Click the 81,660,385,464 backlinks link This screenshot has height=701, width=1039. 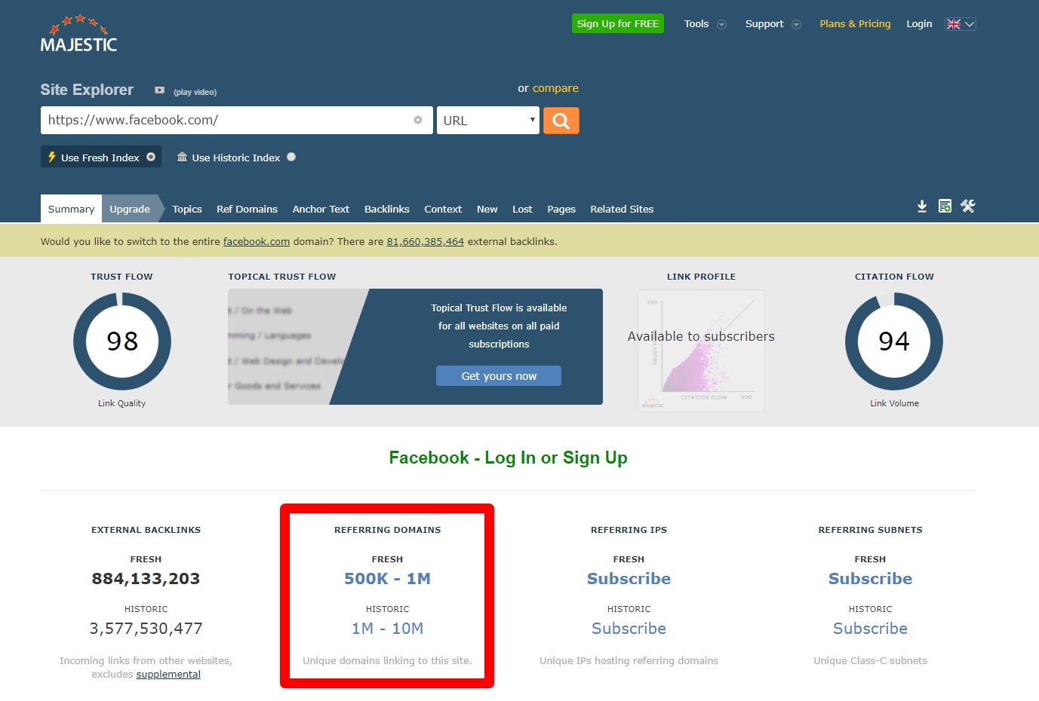tap(426, 242)
